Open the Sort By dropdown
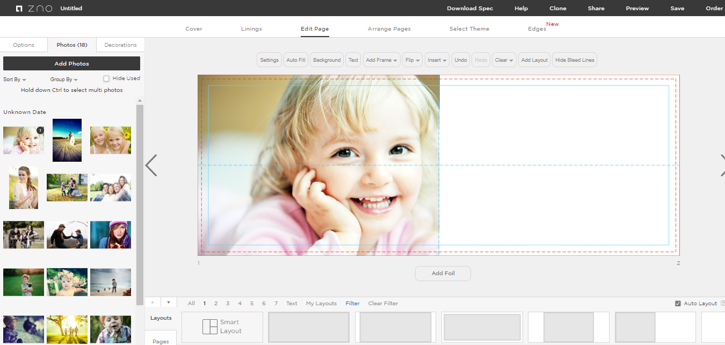 tap(15, 79)
